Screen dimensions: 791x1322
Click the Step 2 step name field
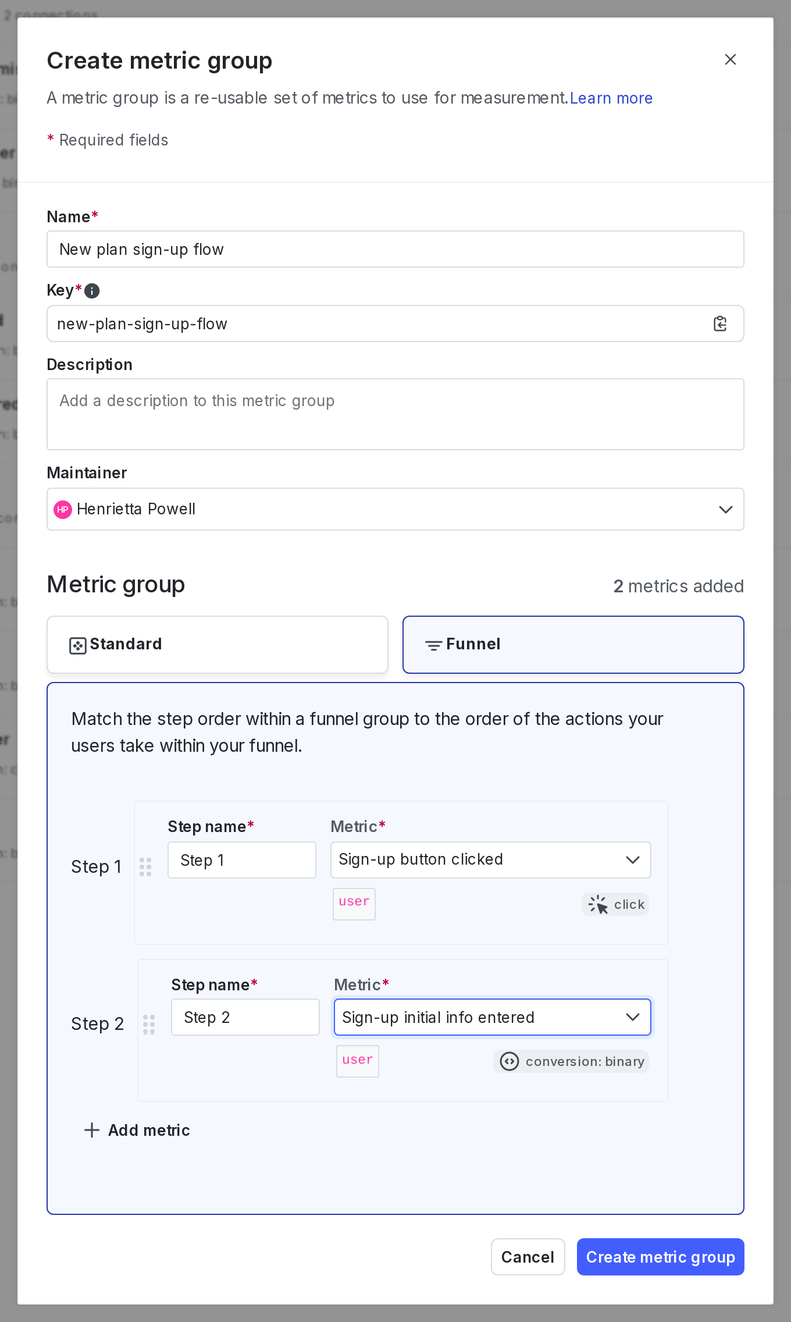click(x=245, y=1017)
